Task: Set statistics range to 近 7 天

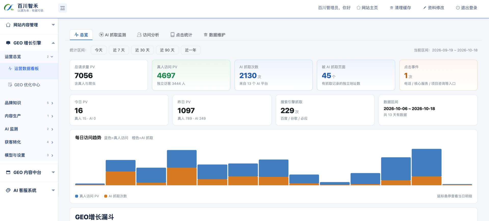Action: tap(119, 50)
